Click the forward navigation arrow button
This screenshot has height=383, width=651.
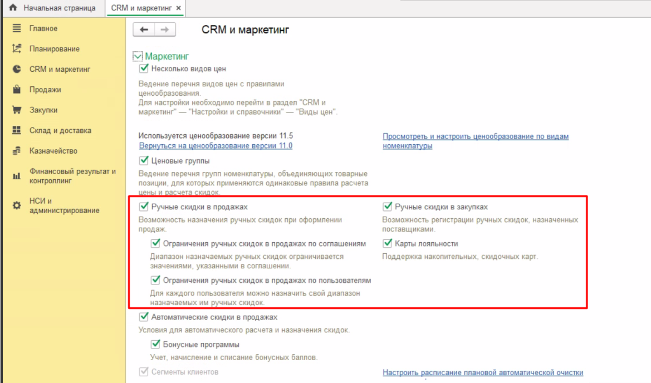point(165,30)
